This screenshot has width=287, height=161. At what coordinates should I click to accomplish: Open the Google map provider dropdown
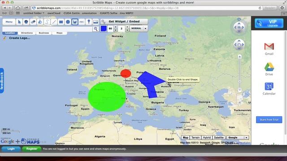point(238,138)
